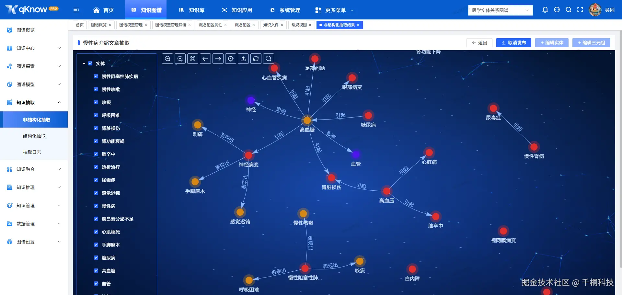Select the 慢性肾病 graph node
This screenshot has width=622, height=295.
[534, 147]
